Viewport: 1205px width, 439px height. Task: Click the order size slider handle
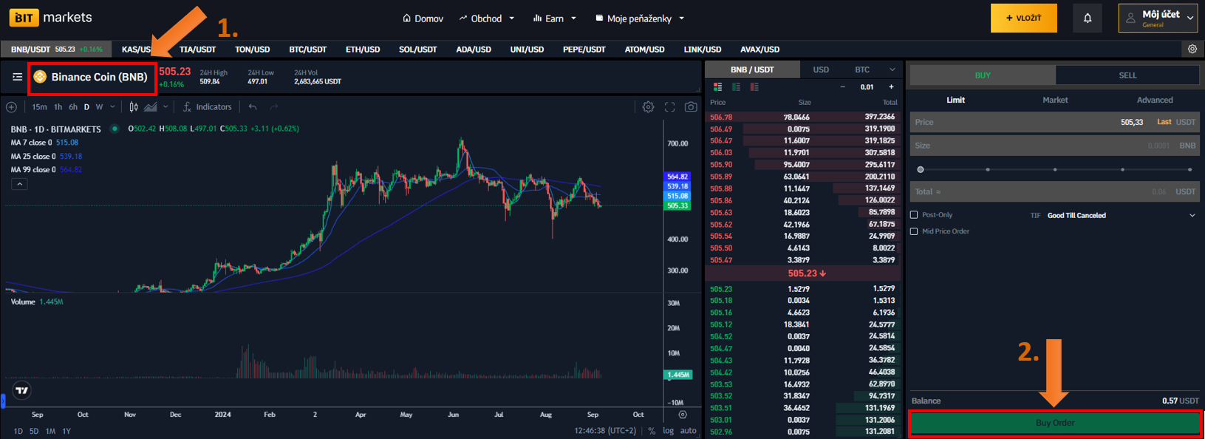(921, 169)
